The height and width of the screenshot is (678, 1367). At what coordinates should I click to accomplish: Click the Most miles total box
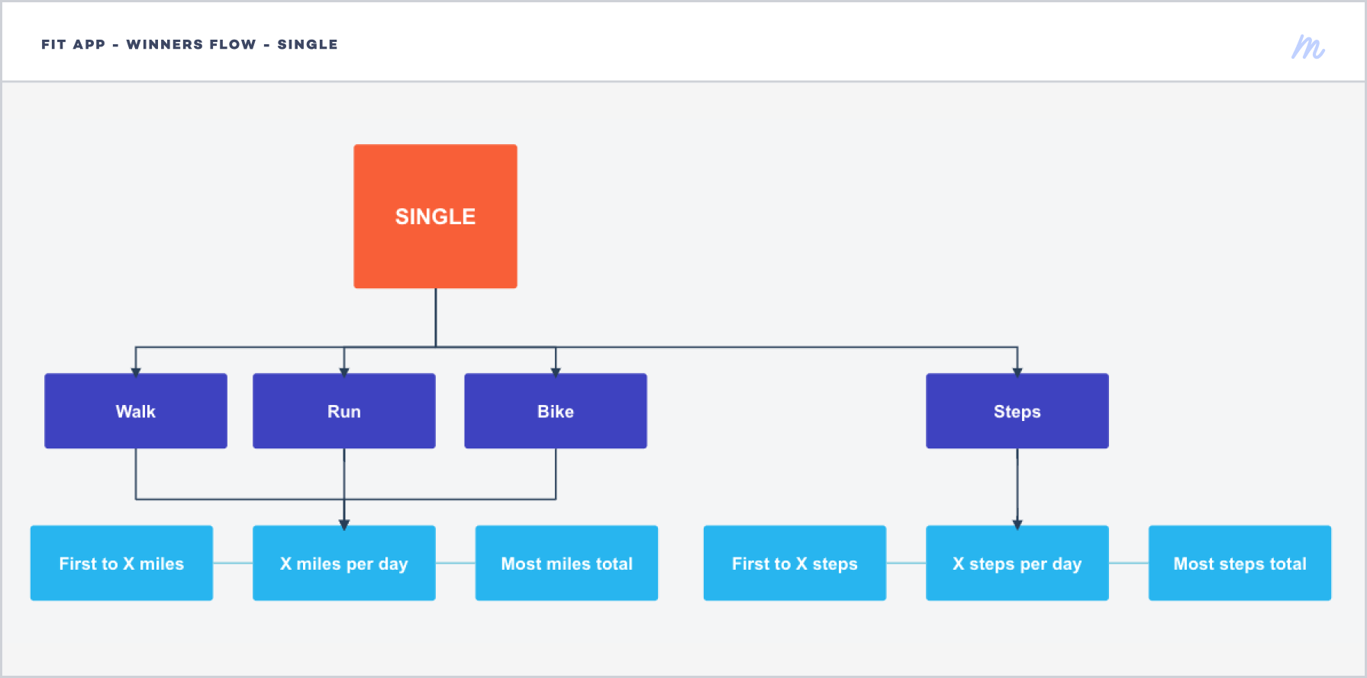click(x=566, y=563)
